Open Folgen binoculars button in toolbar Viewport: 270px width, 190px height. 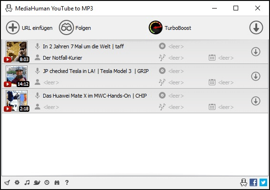(x=66, y=27)
